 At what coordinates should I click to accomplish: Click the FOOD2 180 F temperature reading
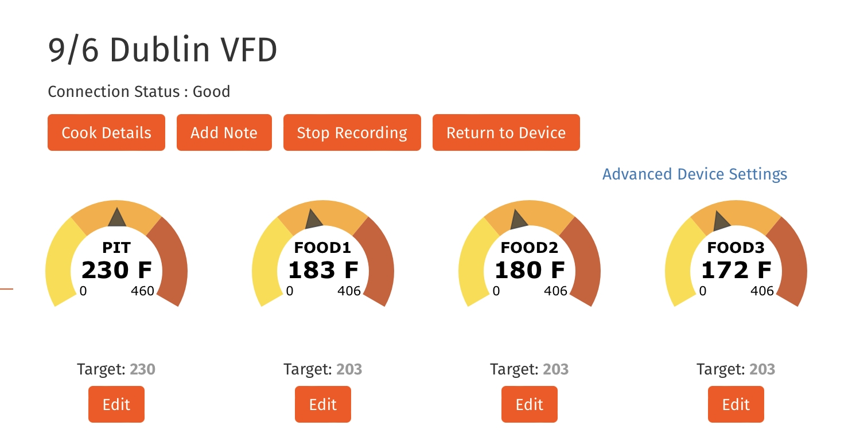pos(530,270)
